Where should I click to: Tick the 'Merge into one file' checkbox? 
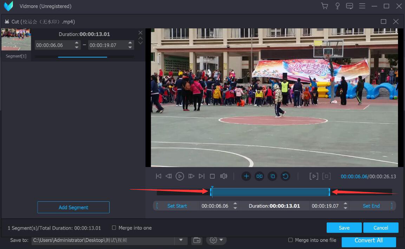290,240
